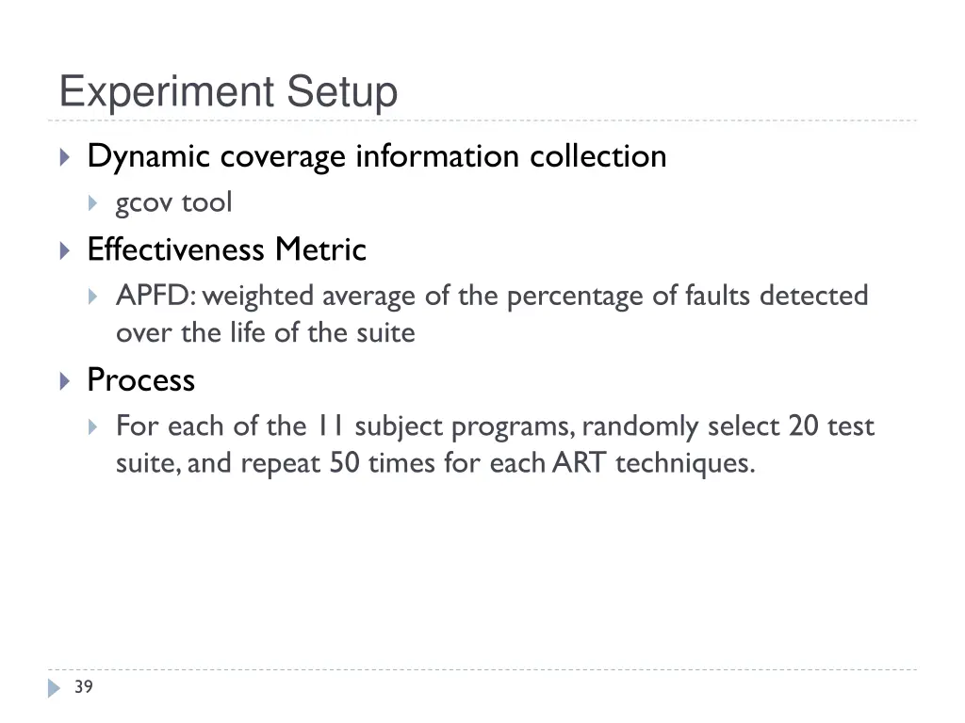This screenshot has height=723, width=965.
Task: Select the Process heading text
Action: 141,380
